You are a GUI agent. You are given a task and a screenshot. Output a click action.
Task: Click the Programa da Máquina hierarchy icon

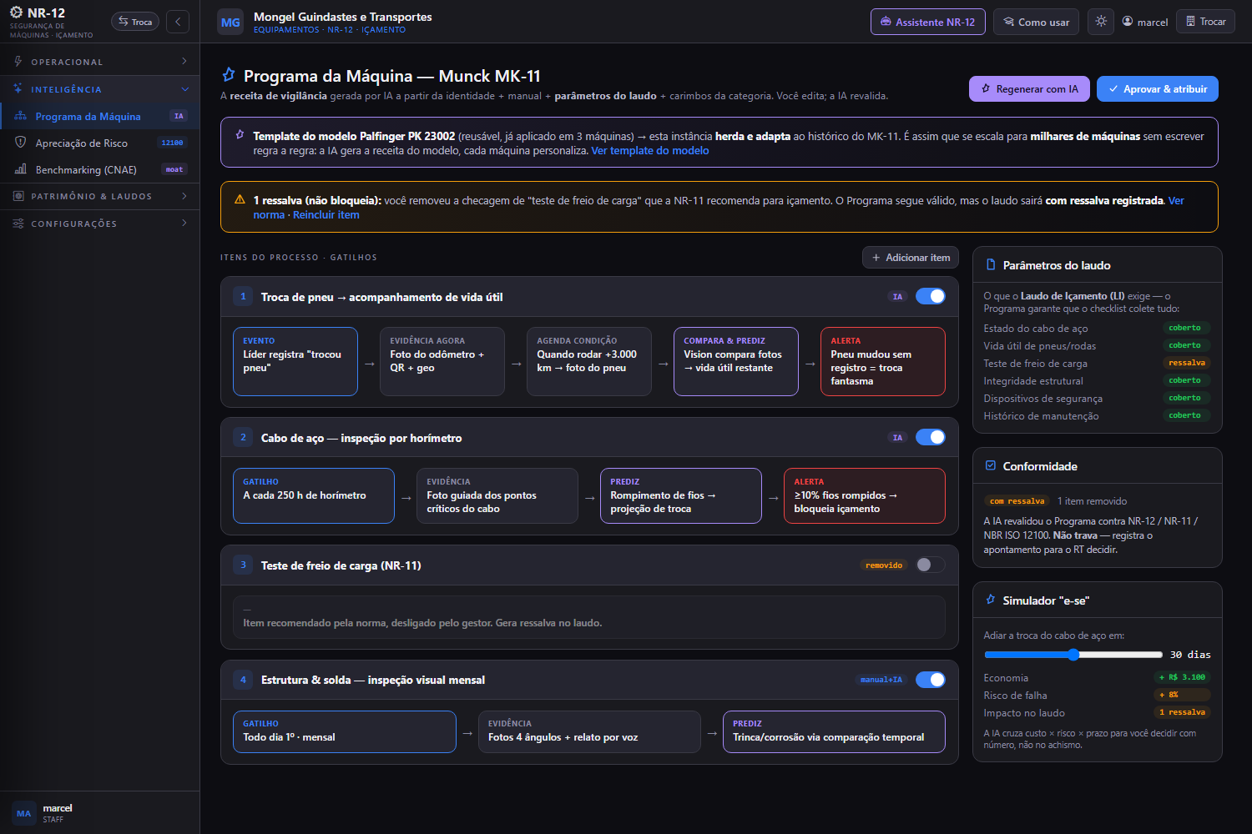point(21,116)
